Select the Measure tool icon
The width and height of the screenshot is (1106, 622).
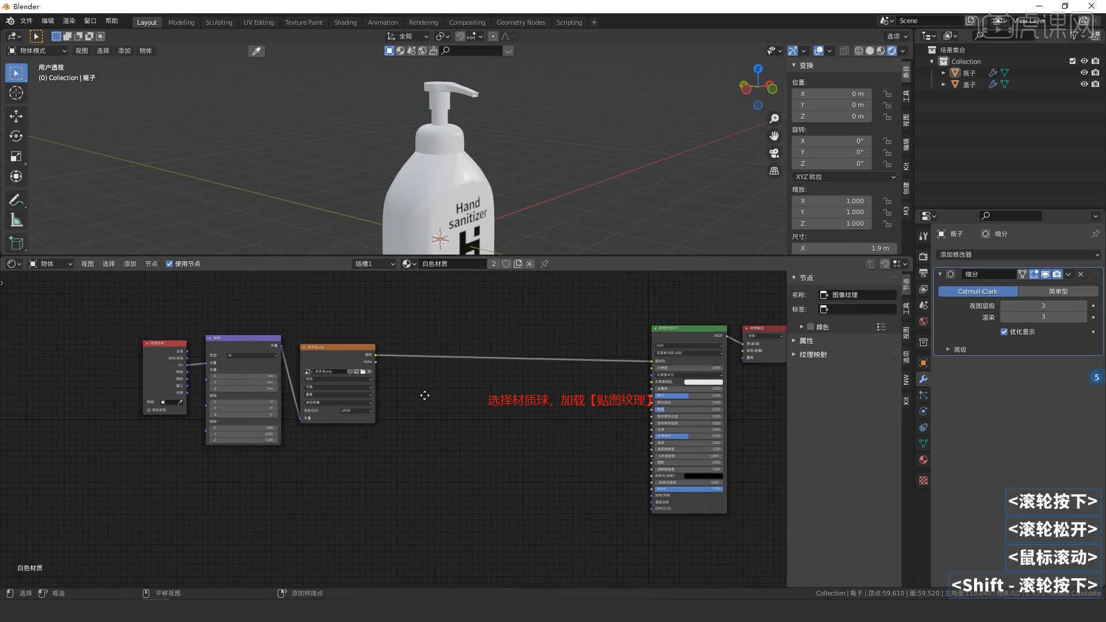click(x=16, y=221)
